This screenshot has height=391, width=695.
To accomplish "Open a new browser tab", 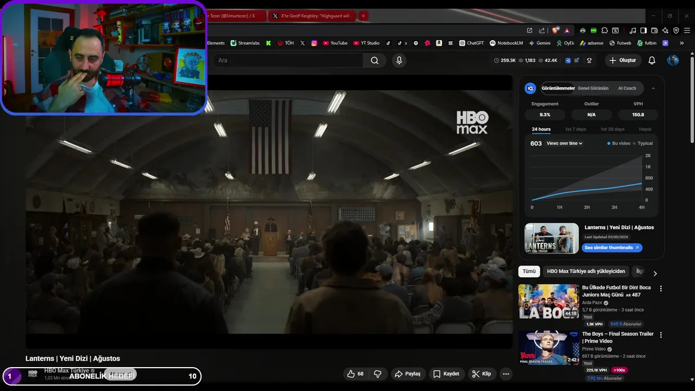I will pos(363,16).
